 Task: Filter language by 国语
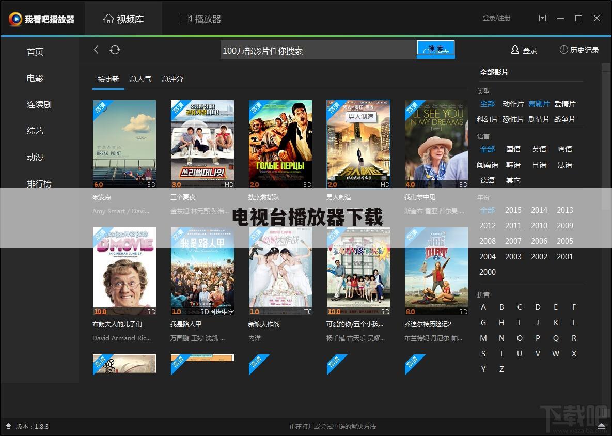tap(513, 149)
